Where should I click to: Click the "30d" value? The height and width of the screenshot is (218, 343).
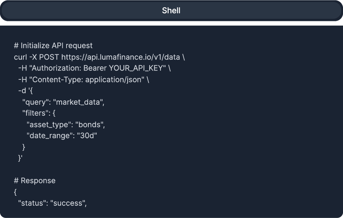point(87,136)
